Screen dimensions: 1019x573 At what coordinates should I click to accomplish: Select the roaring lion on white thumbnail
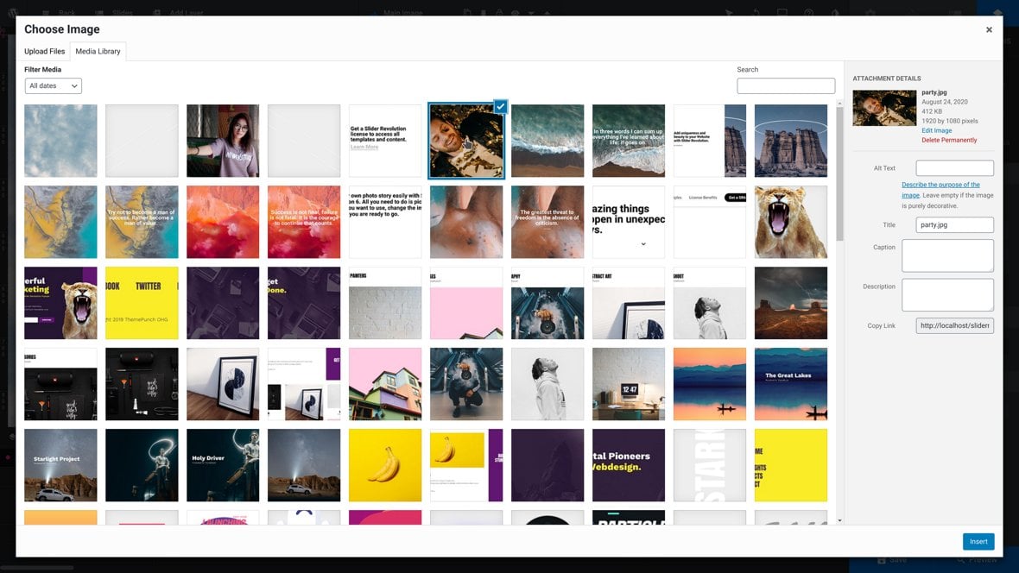pyautogui.click(x=791, y=222)
